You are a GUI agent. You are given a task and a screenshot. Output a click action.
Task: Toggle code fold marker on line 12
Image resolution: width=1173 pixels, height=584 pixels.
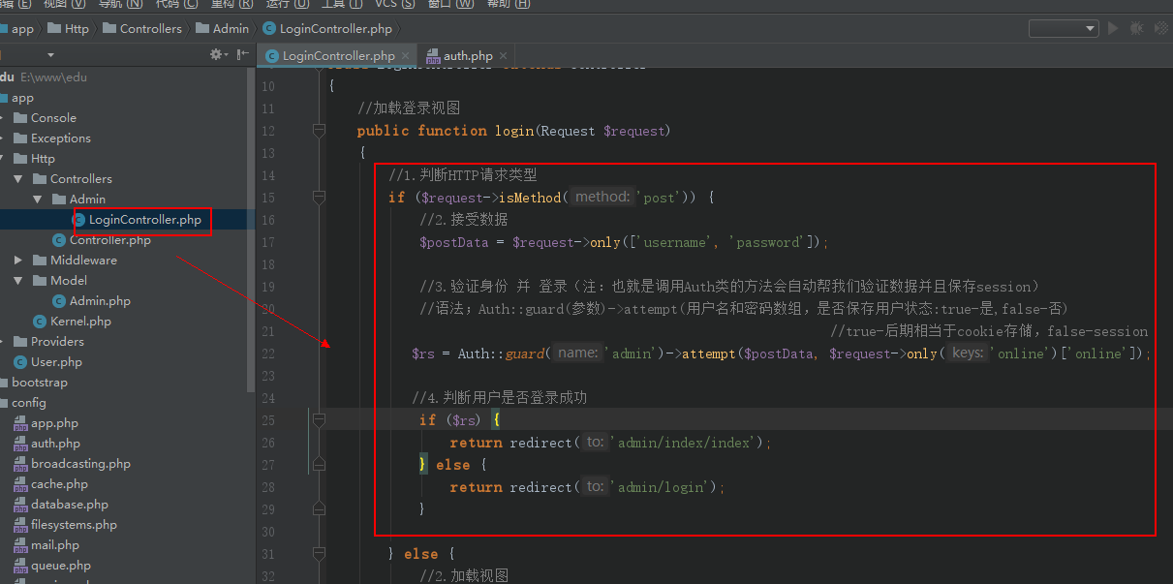[318, 131]
